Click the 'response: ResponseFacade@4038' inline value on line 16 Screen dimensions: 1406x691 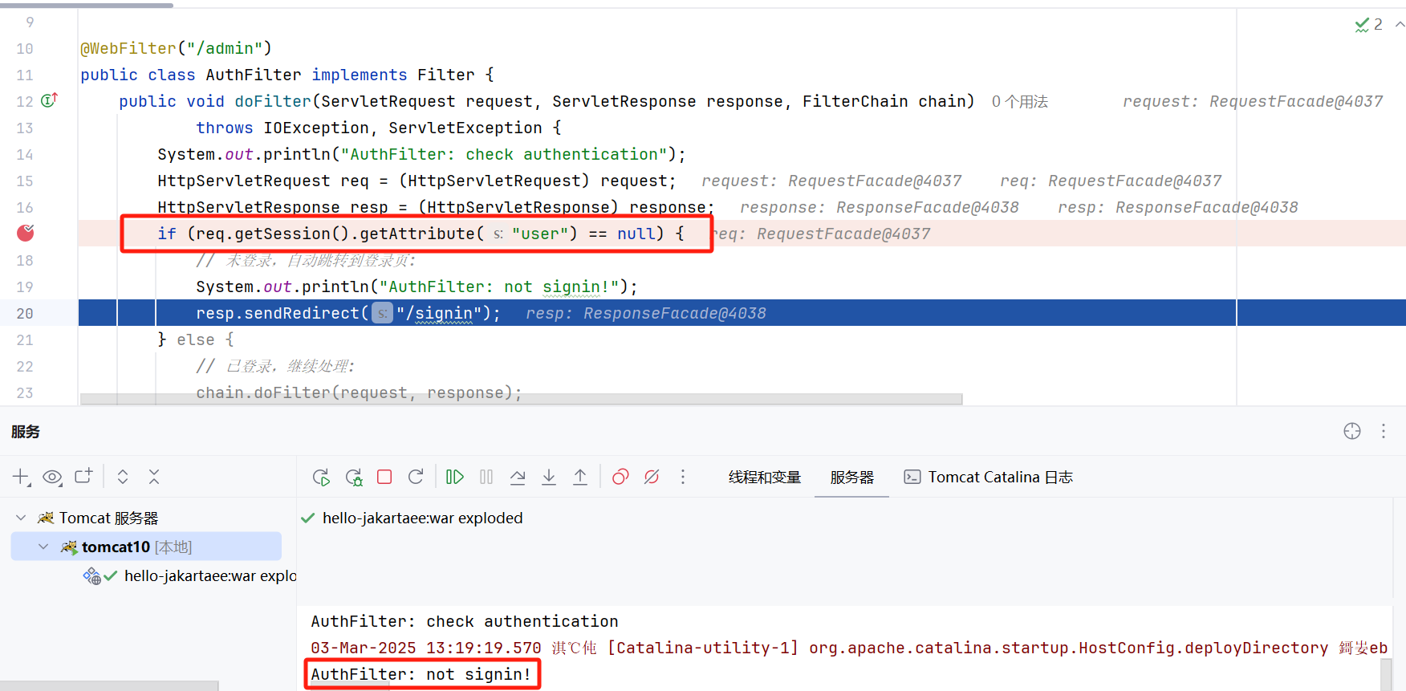click(x=880, y=207)
